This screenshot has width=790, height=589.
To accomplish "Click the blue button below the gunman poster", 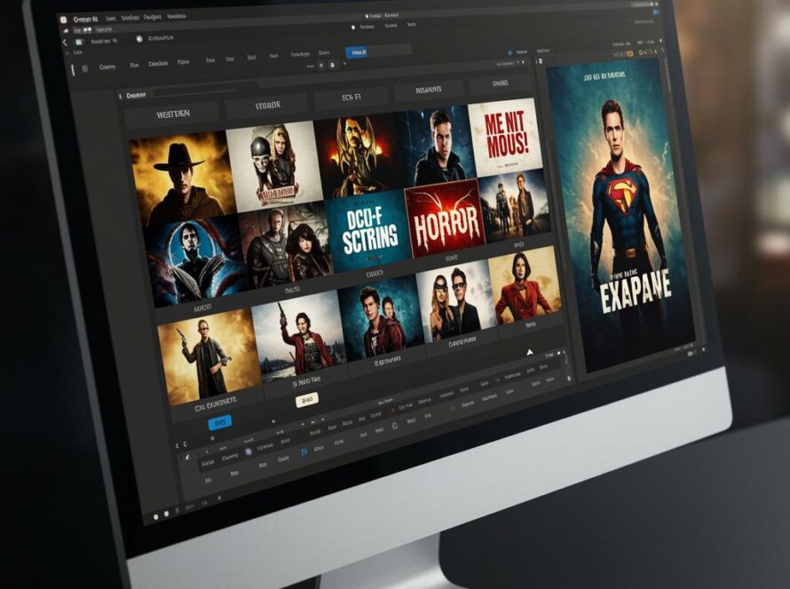I will [220, 422].
